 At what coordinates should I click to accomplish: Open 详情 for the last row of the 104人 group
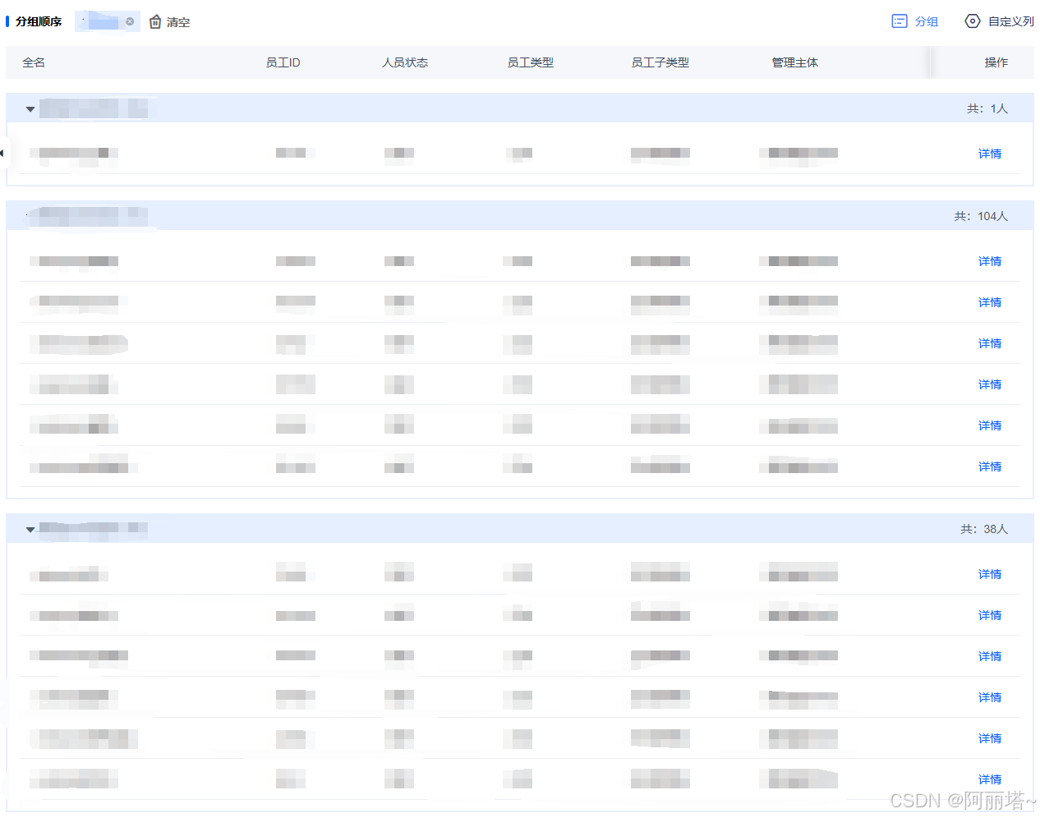coord(989,466)
